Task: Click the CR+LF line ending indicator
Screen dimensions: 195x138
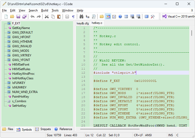Action: [138, 135]
